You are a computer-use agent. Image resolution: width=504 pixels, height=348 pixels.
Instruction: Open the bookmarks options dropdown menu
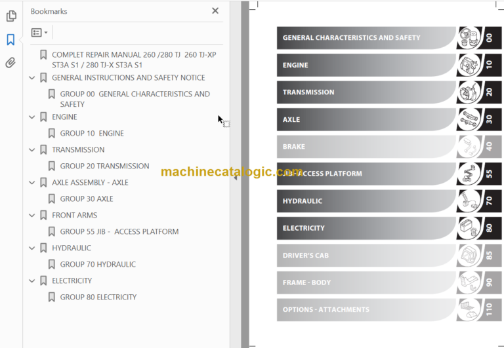coord(39,32)
